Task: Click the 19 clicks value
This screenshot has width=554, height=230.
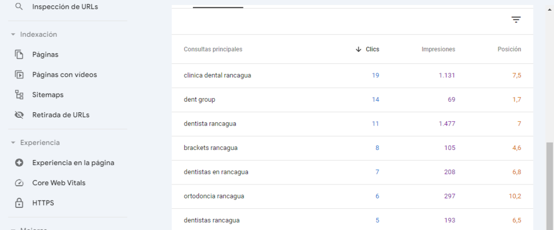Action: click(x=375, y=75)
